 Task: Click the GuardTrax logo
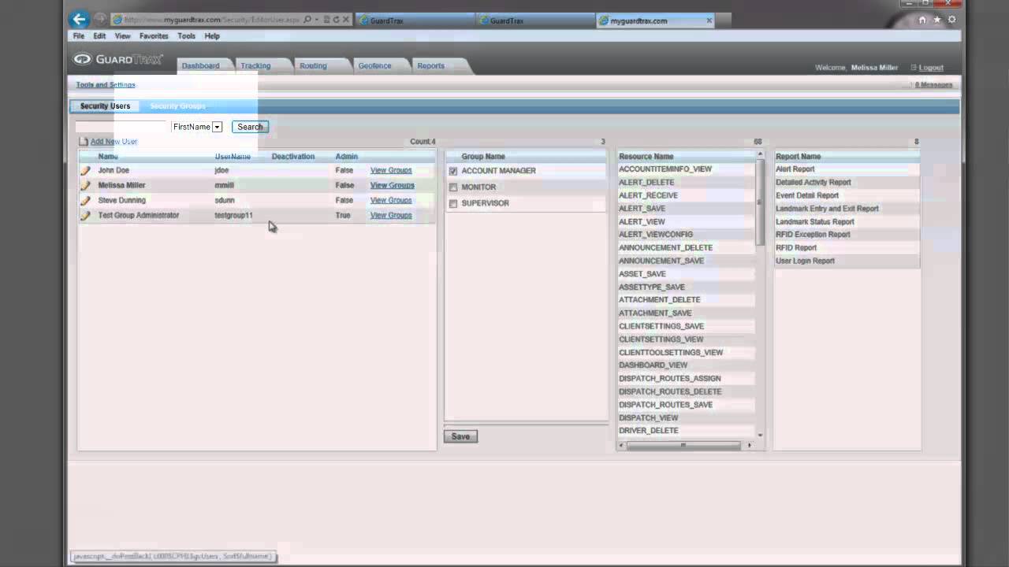point(118,59)
